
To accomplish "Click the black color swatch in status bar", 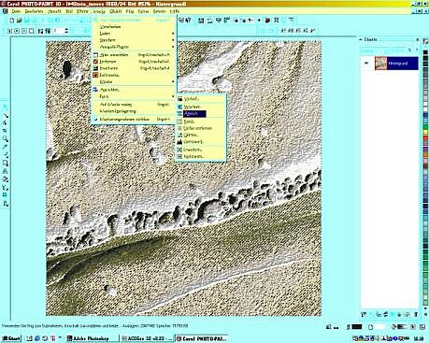I will coord(357,327).
